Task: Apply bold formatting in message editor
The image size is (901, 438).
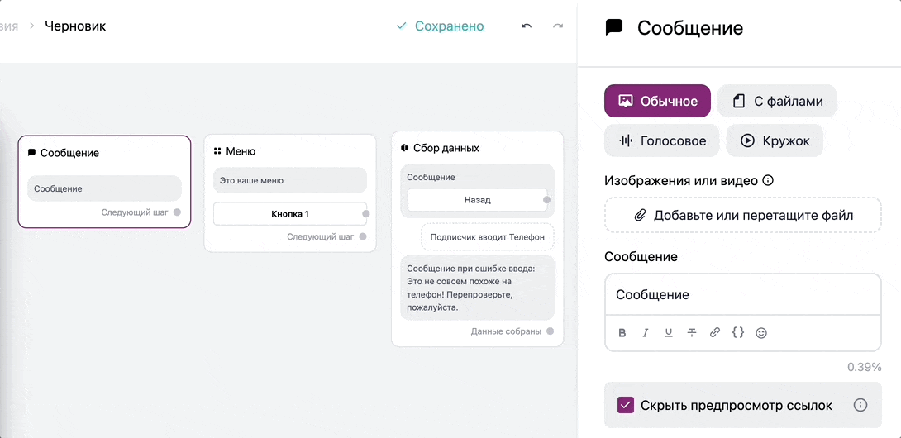Action: point(622,332)
